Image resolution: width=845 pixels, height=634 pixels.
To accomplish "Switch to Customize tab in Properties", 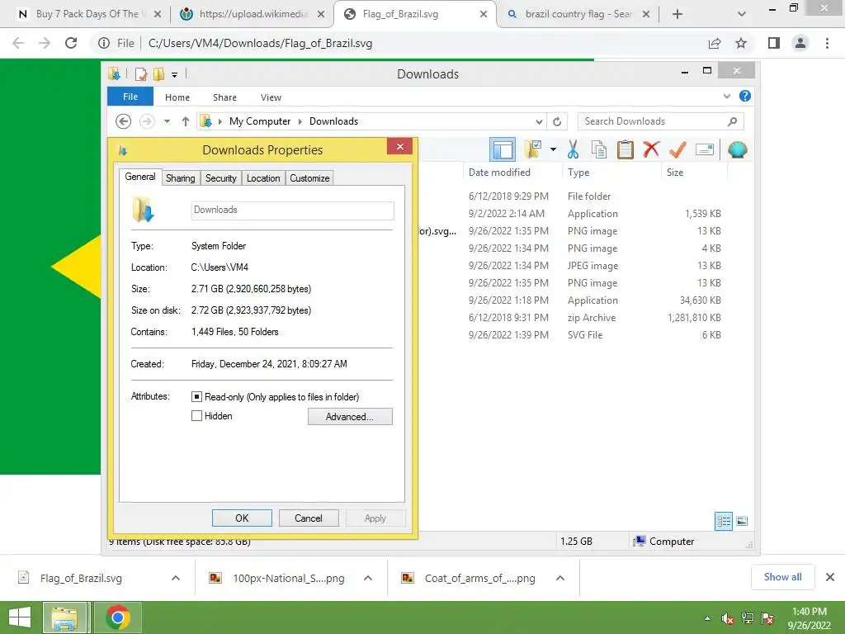I will tap(309, 178).
